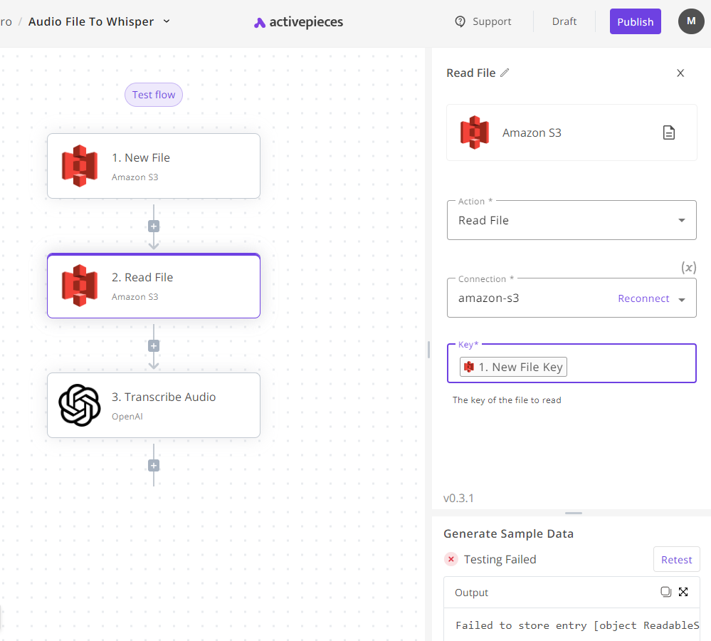
Task: Click the S3 icon on New File step
Action: [x=80, y=166]
